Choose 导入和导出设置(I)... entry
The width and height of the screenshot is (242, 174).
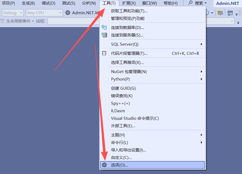coord(152,150)
